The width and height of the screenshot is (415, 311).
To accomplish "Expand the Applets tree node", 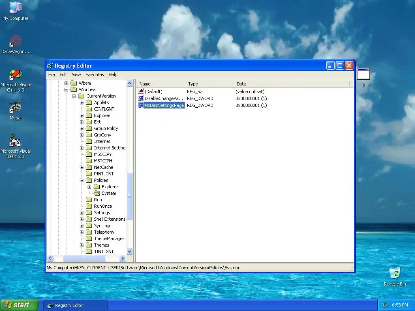I will pyautogui.click(x=81, y=102).
